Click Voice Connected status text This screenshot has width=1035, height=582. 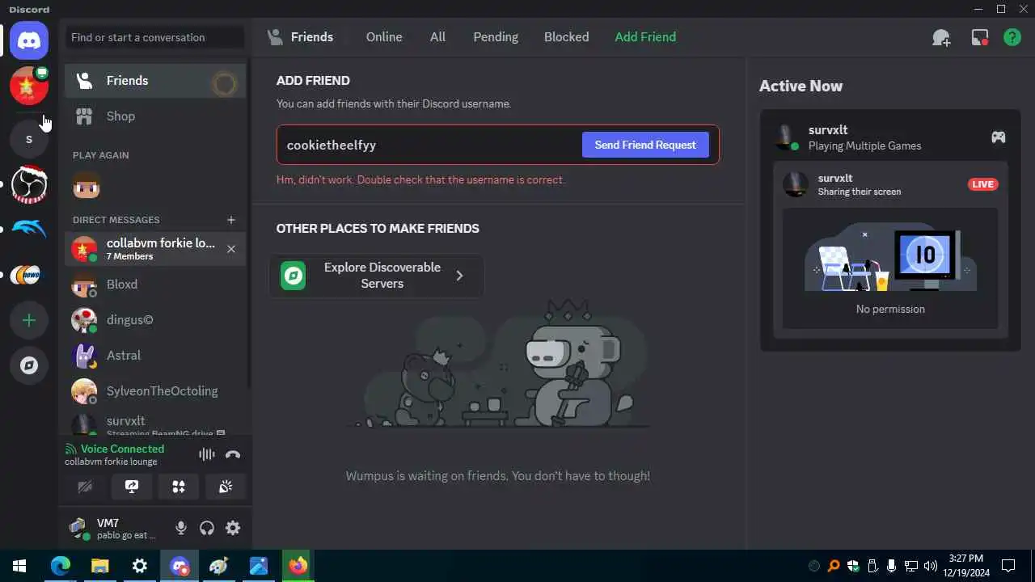click(122, 449)
